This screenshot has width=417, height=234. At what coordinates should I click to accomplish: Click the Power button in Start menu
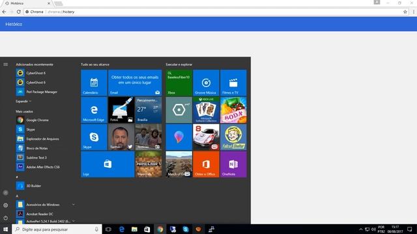(6, 218)
